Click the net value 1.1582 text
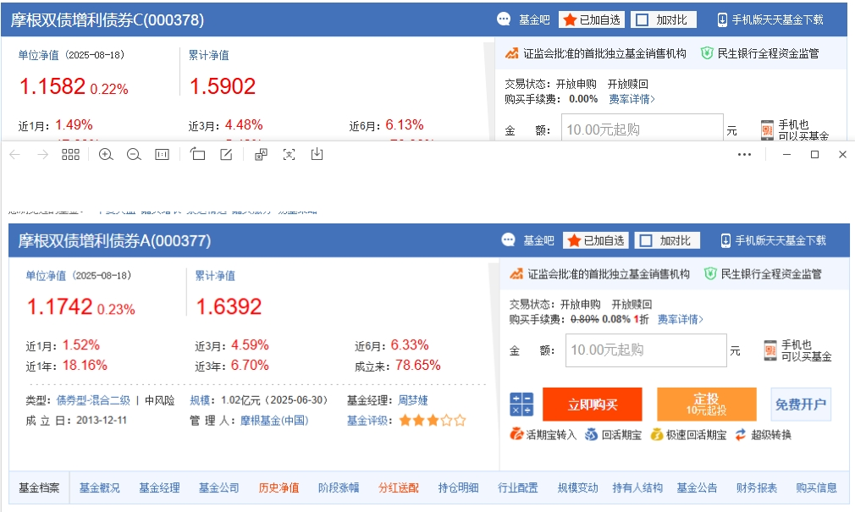855x512 pixels. (x=52, y=86)
